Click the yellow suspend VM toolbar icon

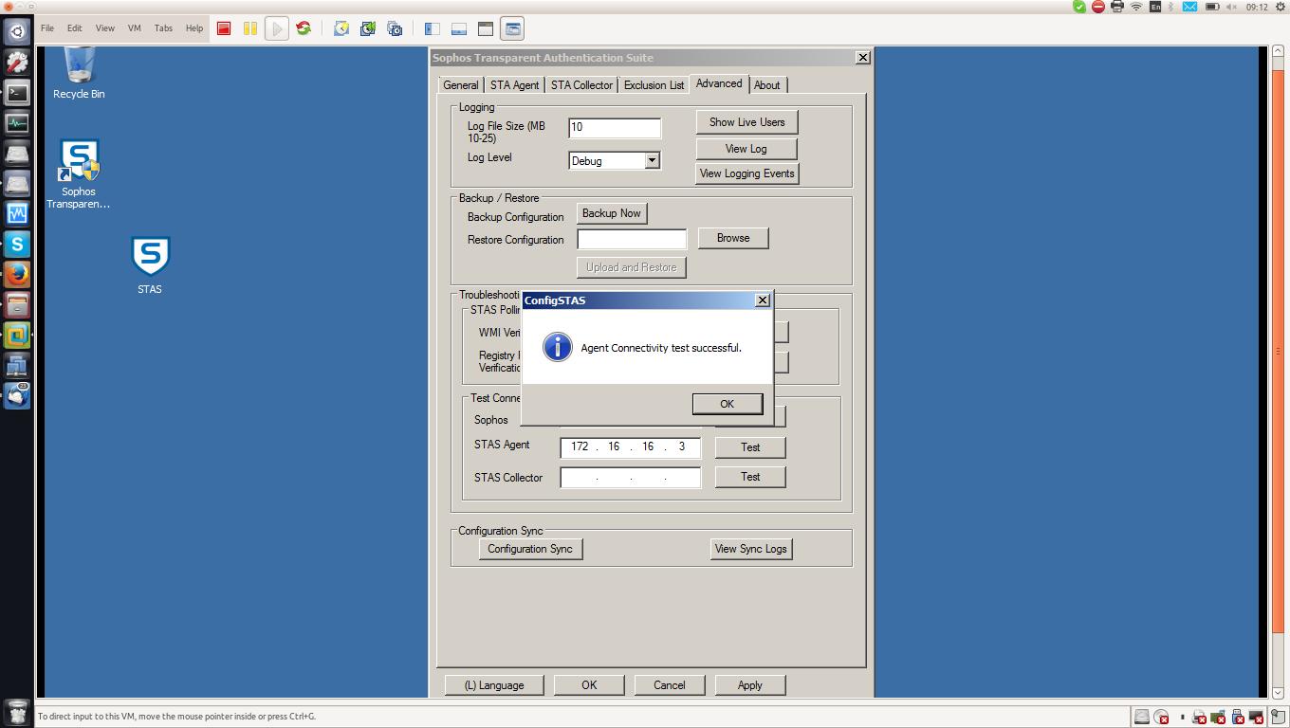tap(250, 28)
